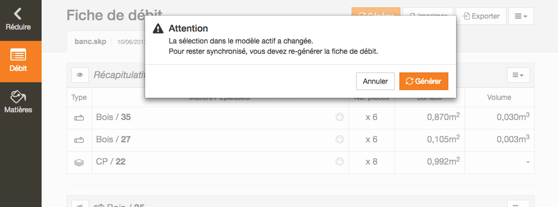Viewport: 558px width, 207px height.
Task: Click the down arrow on Bois / 35 row
Action: 339,117
